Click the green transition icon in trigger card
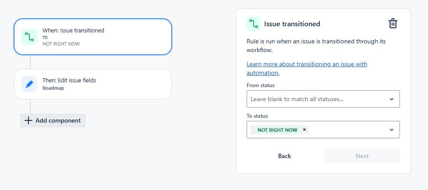 pos(29,37)
